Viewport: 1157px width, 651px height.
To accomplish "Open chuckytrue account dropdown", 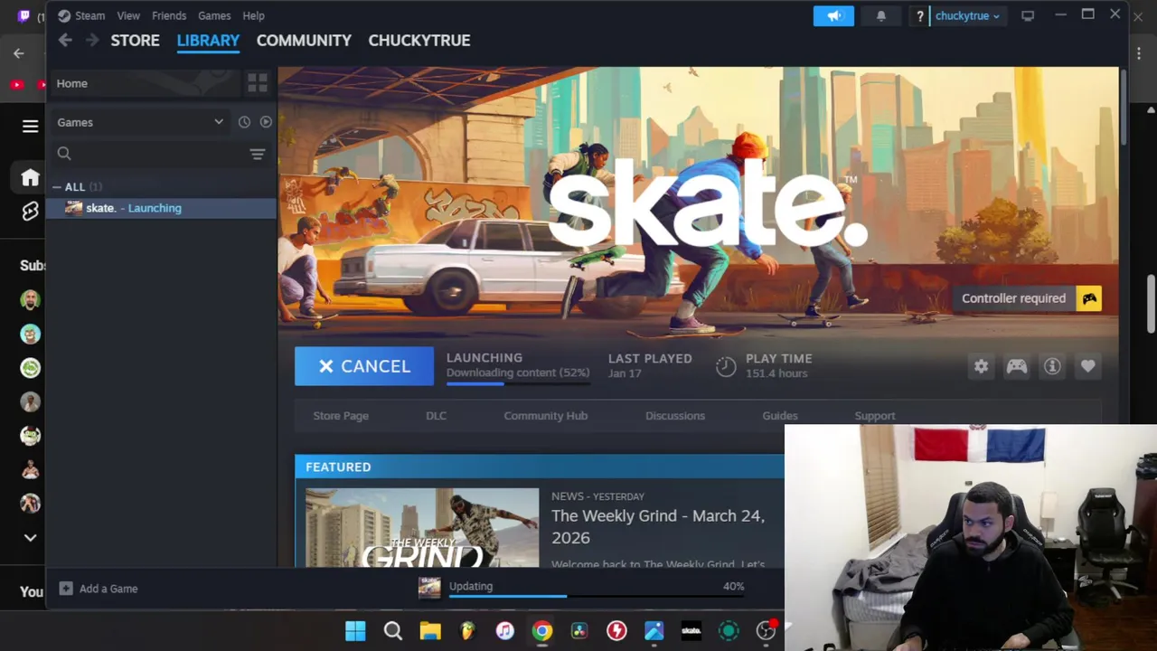I will 967,15.
